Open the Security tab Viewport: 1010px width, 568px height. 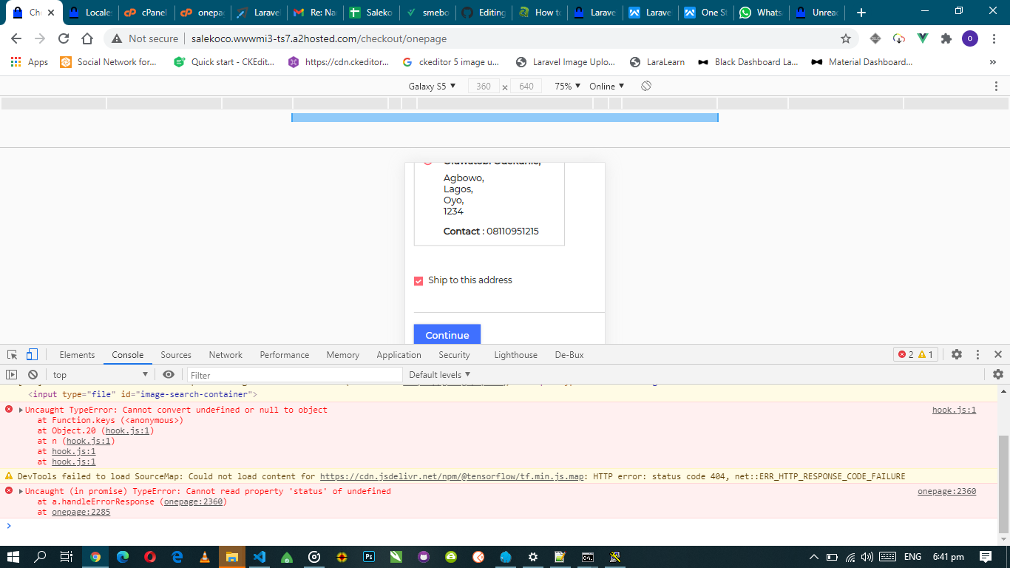[x=454, y=355]
